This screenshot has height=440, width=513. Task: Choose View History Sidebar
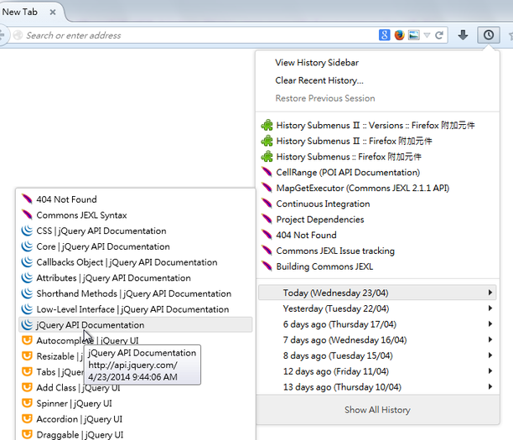click(x=317, y=63)
